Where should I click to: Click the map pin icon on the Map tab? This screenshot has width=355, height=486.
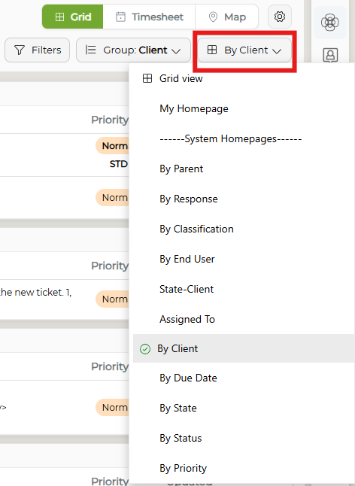coord(213,17)
